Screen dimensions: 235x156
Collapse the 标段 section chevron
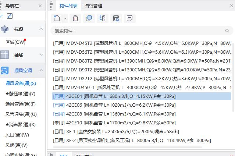coord(41,29)
